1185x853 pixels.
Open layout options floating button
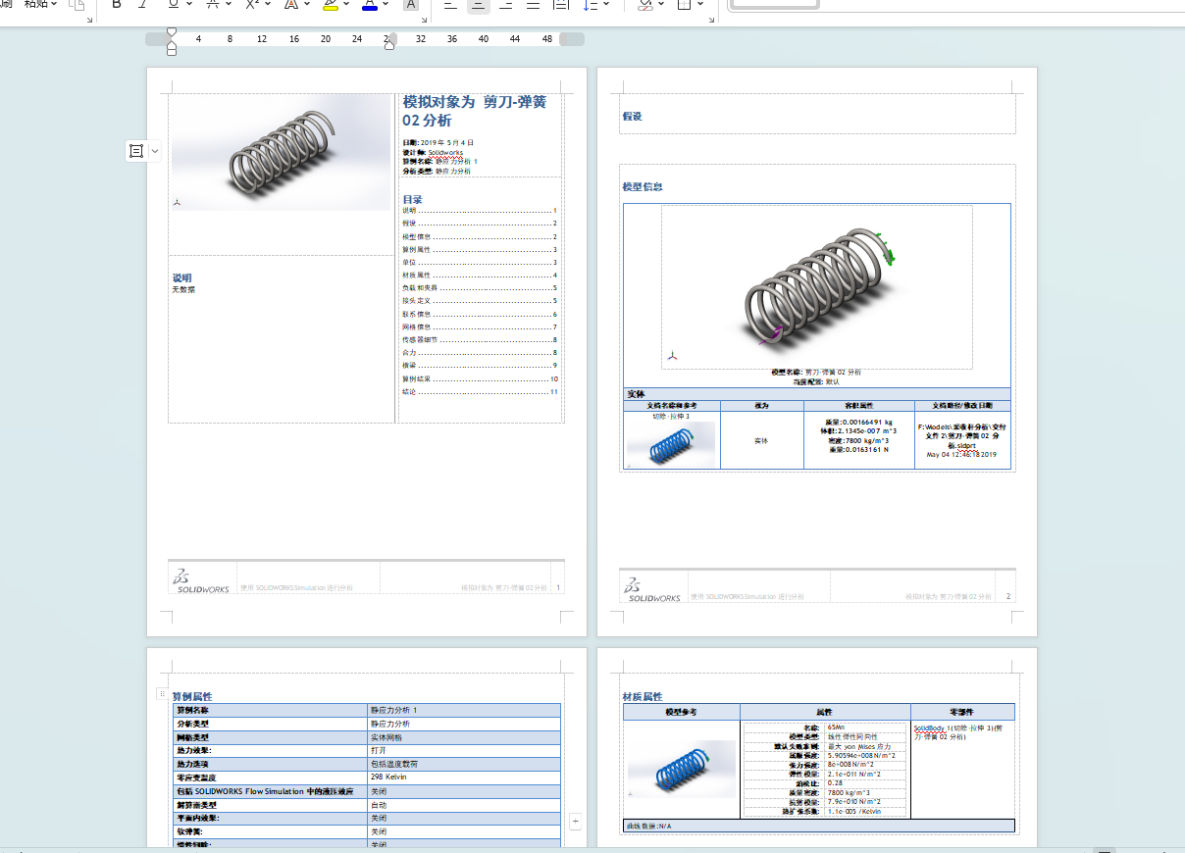tap(136, 151)
